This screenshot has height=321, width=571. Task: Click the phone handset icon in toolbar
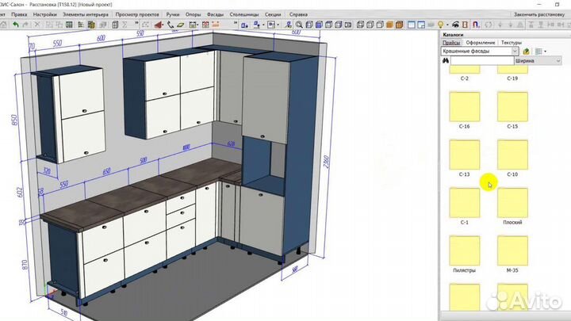(171, 25)
